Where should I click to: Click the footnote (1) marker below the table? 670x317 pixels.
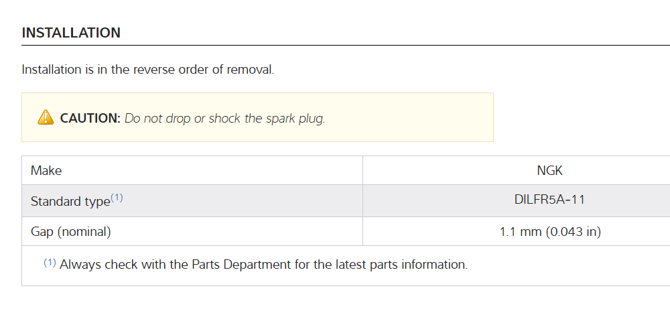pyautogui.click(x=50, y=263)
